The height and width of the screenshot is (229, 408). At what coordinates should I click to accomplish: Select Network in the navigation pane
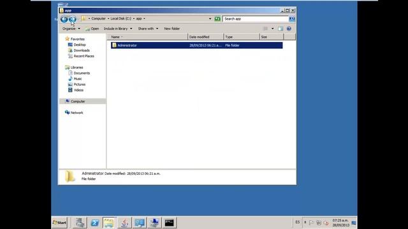[76, 113]
